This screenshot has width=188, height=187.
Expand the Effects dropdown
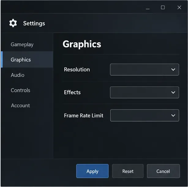(145, 92)
